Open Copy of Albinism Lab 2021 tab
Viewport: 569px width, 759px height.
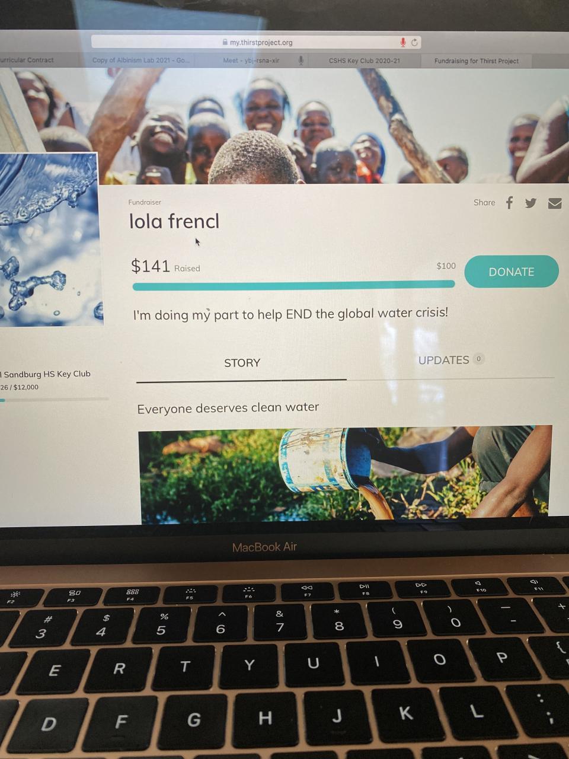coord(140,60)
